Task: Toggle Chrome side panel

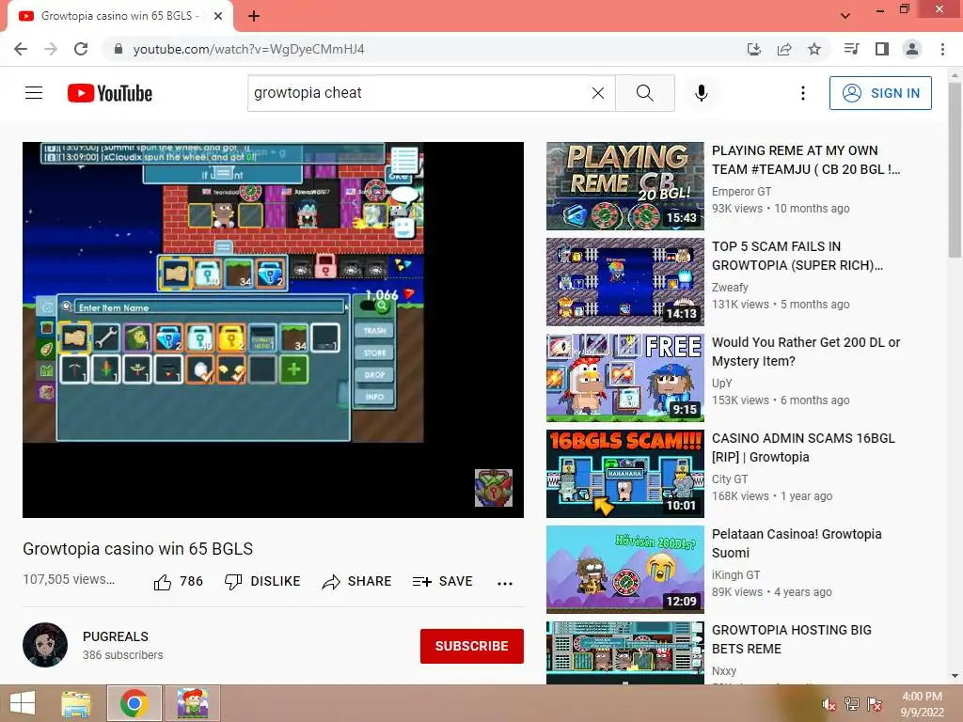Action: [882, 49]
